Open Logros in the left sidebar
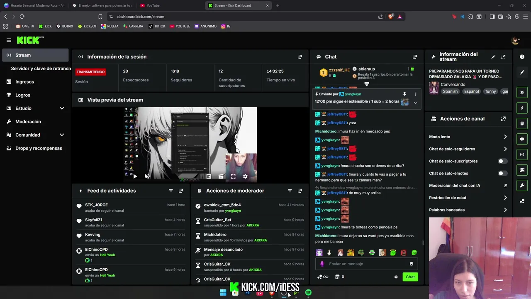This screenshot has height=299, width=531. (x=35, y=95)
